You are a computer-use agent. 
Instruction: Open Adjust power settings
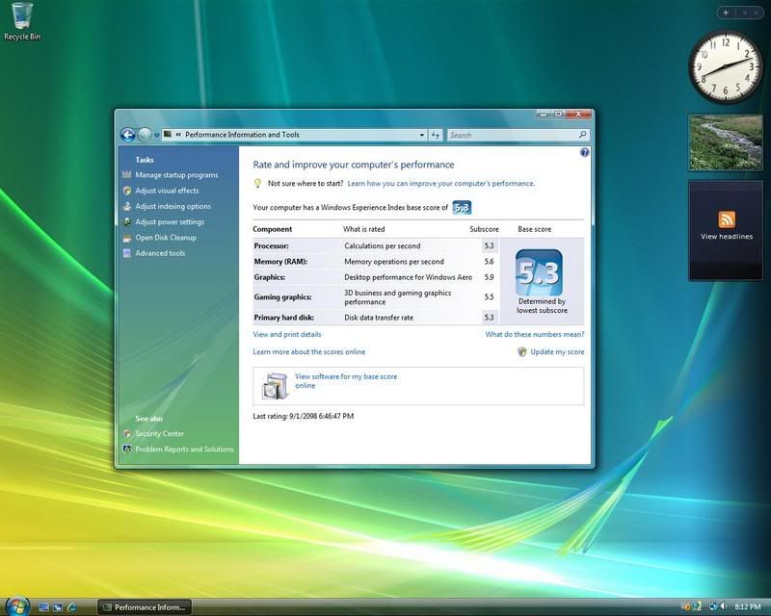pyautogui.click(x=170, y=222)
